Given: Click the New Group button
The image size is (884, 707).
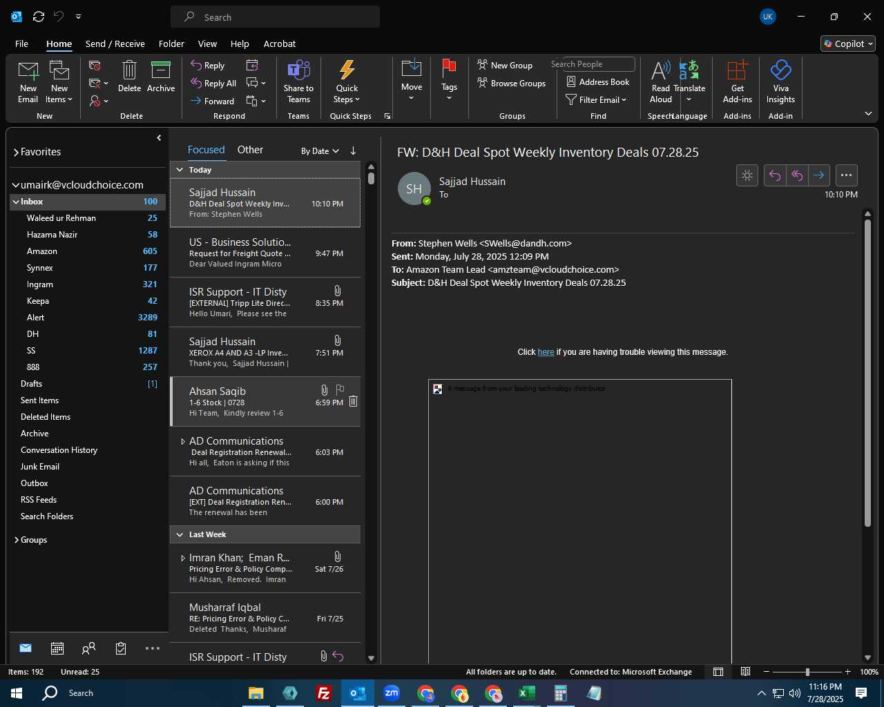Looking at the screenshot, I should point(505,65).
